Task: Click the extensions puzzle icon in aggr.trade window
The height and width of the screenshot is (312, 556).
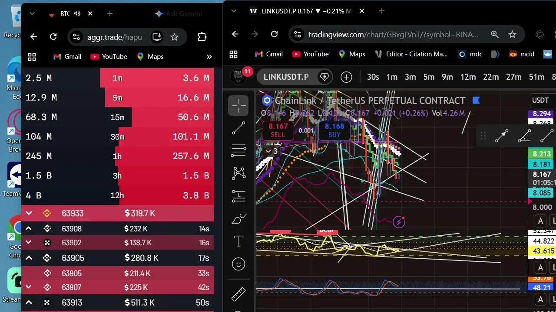Action: pos(202,37)
